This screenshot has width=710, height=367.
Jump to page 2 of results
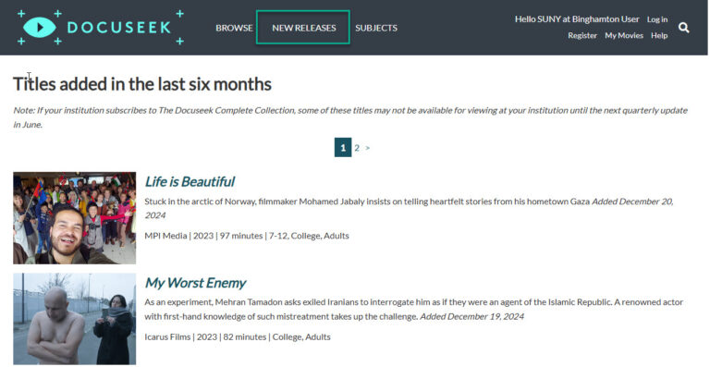pyautogui.click(x=357, y=148)
